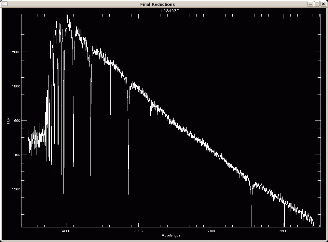The height and width of the screenshot is (242, 328).
Task: Maximize the Final Reductions window
Action: pos(317,4)
